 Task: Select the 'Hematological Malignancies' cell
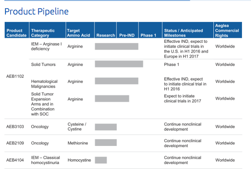44,84
